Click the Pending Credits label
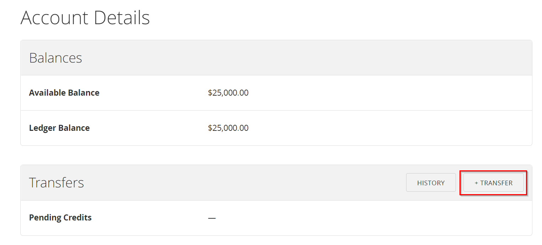This screenshot has height=245, width=542. (x=60, y=217)
